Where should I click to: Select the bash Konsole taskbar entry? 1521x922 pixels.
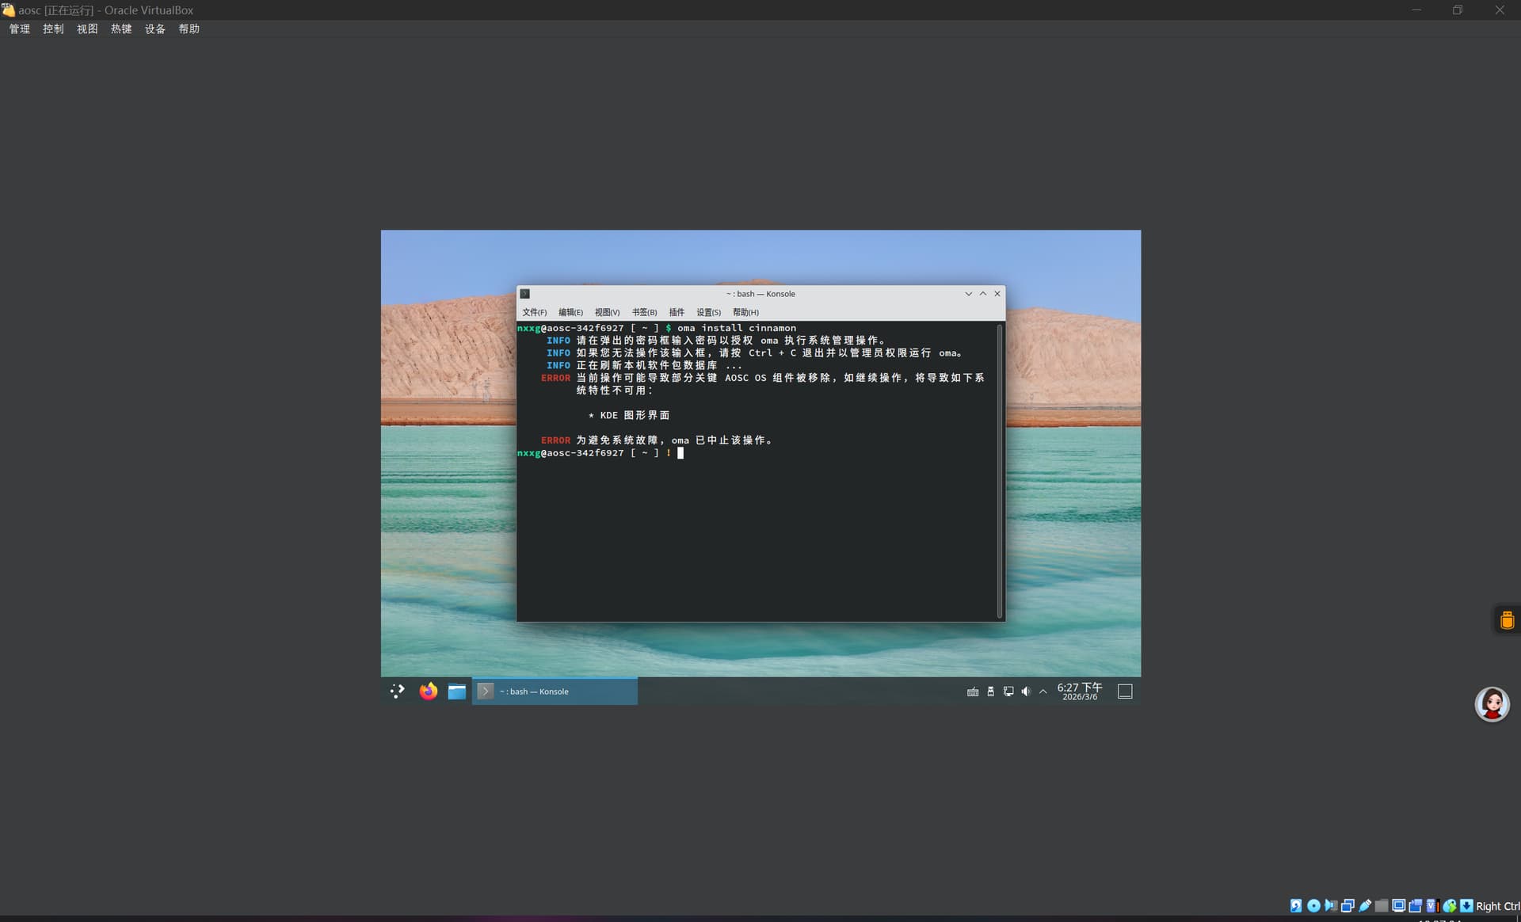pos(555,691)
